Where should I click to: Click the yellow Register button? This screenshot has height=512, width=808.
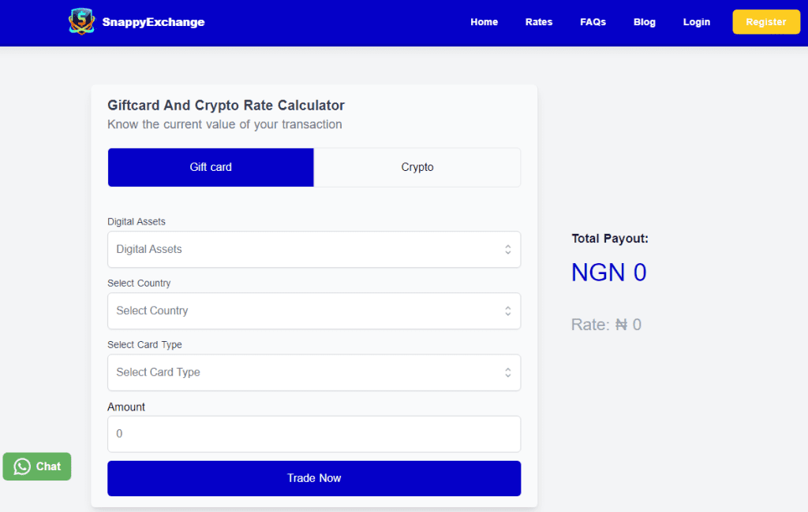(x=765, y=22)
